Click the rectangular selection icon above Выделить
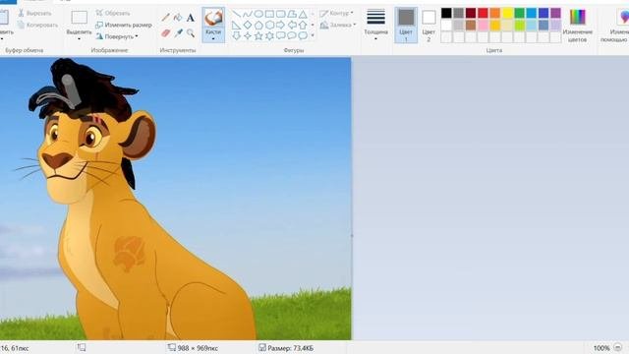629x354 pixels. click(x=79, y=18)
